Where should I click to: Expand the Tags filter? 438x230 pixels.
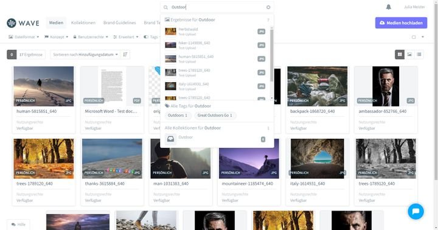coord(152,37)
